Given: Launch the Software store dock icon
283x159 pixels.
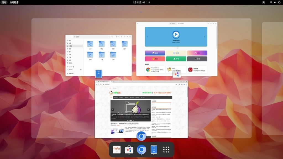Looking at the screenshot, I should coord(129,150).
